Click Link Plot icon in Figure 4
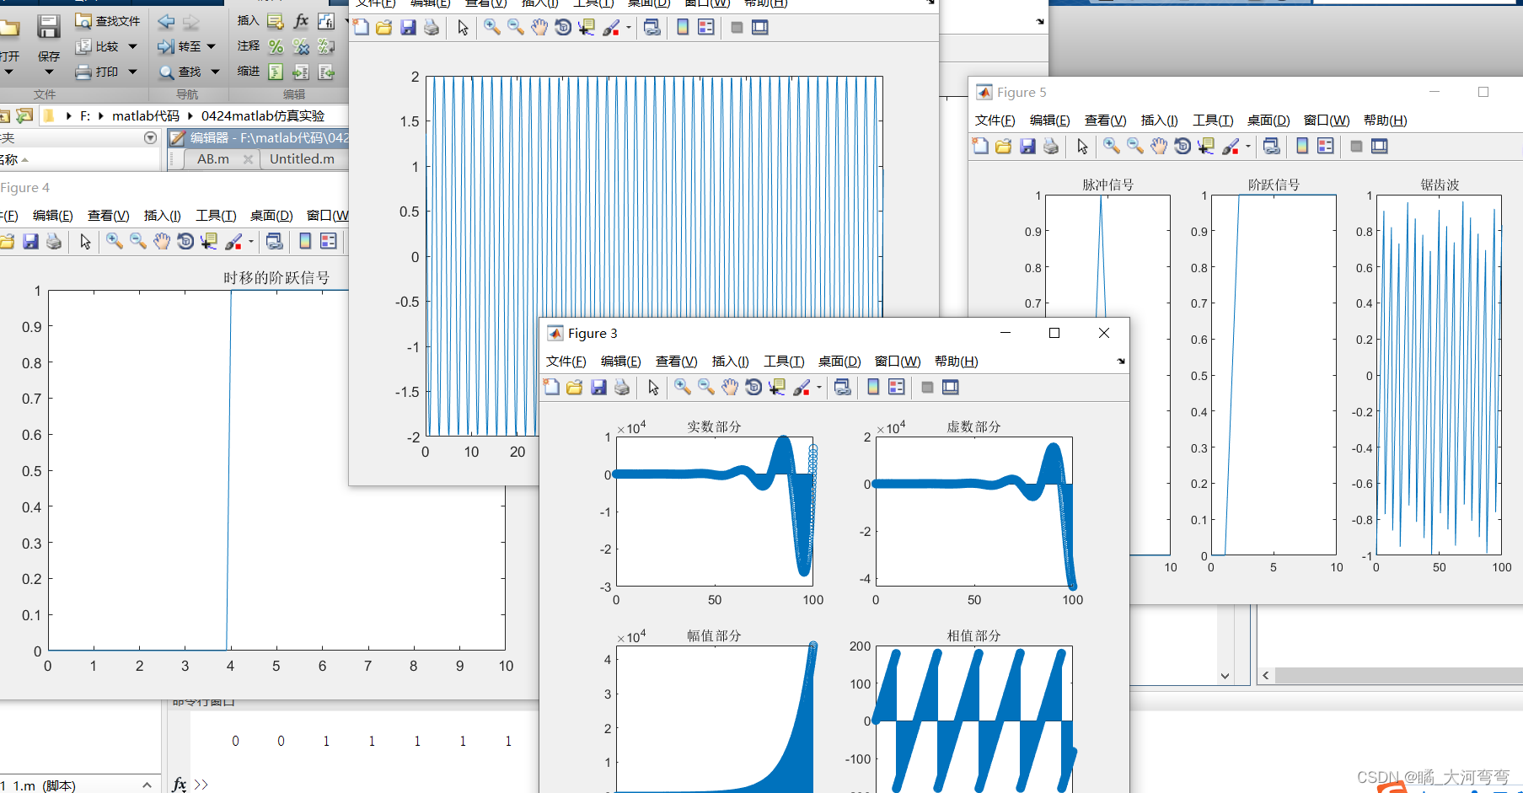The height and width of the screenshot is (793, 1523). [x=274, y=242]
